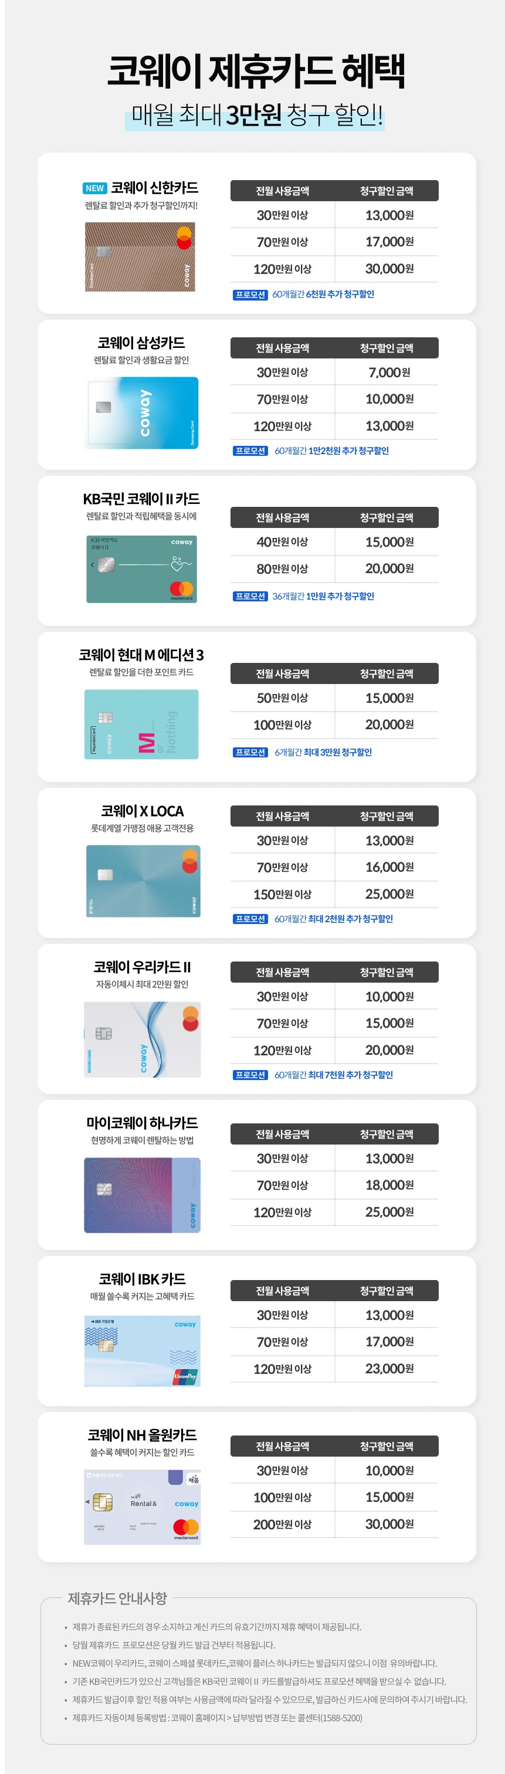This screenshot has width=505, height=1774.
Task: Click the 마이코웨이 하나카드 card image
Action: tap(142, 1195)
